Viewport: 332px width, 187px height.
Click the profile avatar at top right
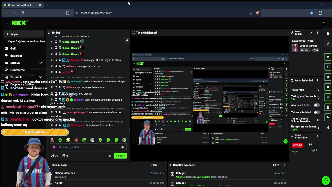(323, 23)
